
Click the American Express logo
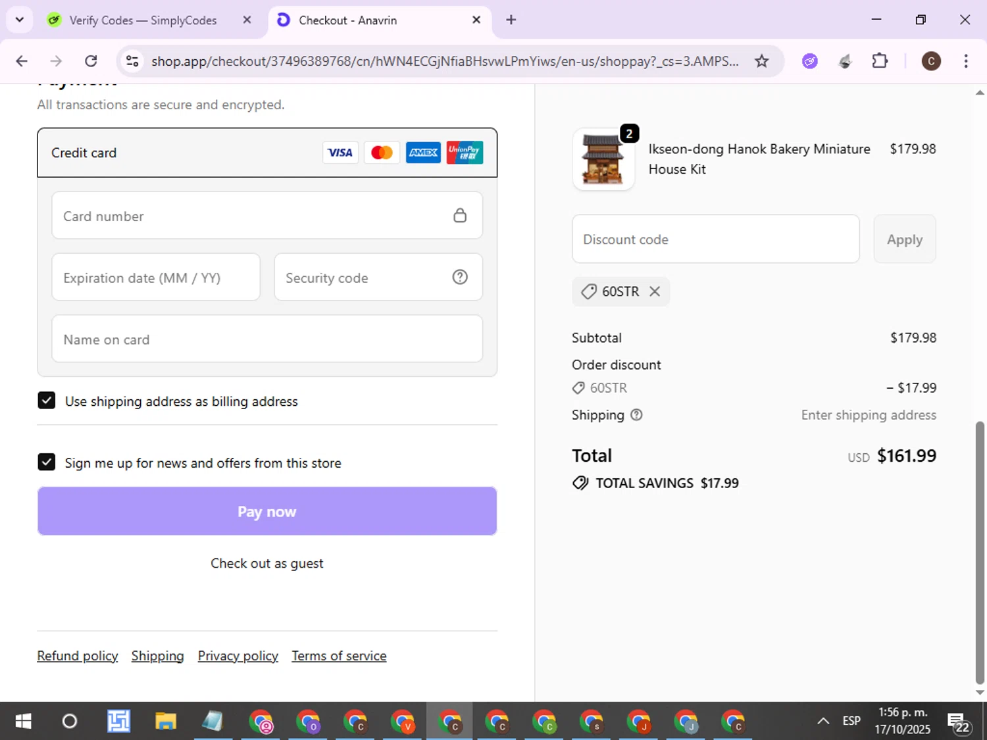point(423,153)
